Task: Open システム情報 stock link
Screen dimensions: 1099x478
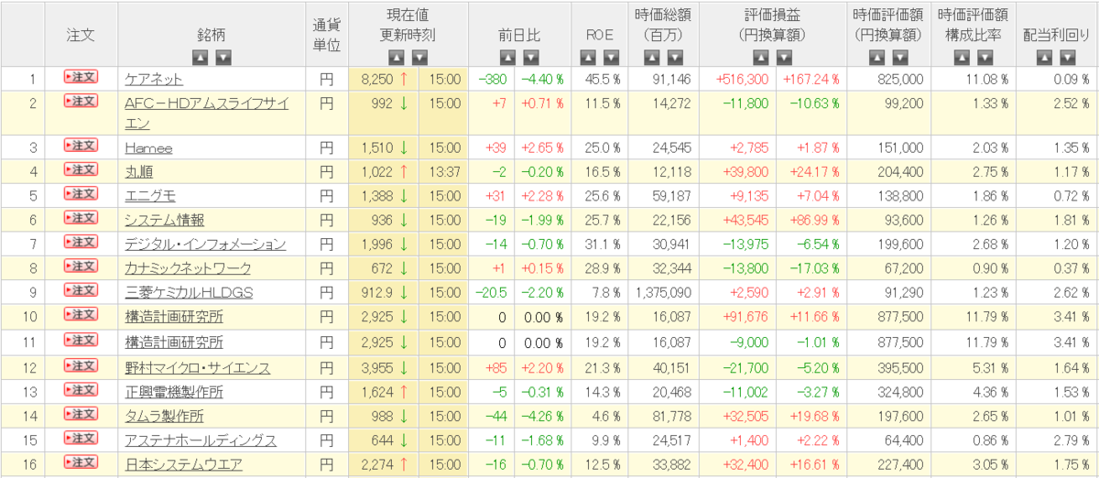Action: click(165, 220)
